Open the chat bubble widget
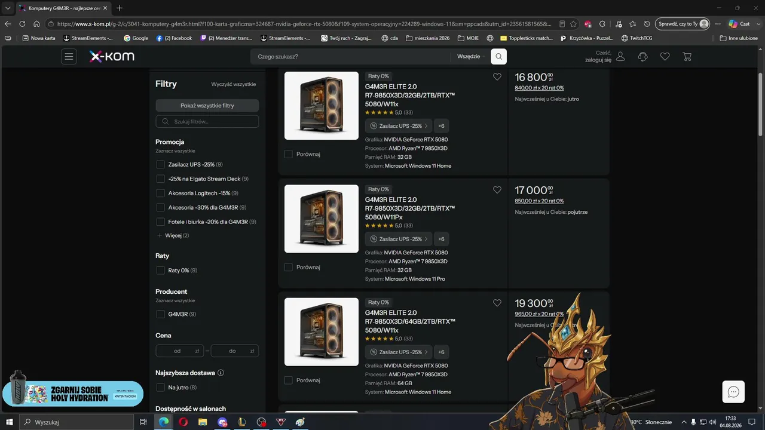 (x=733, y=392)
